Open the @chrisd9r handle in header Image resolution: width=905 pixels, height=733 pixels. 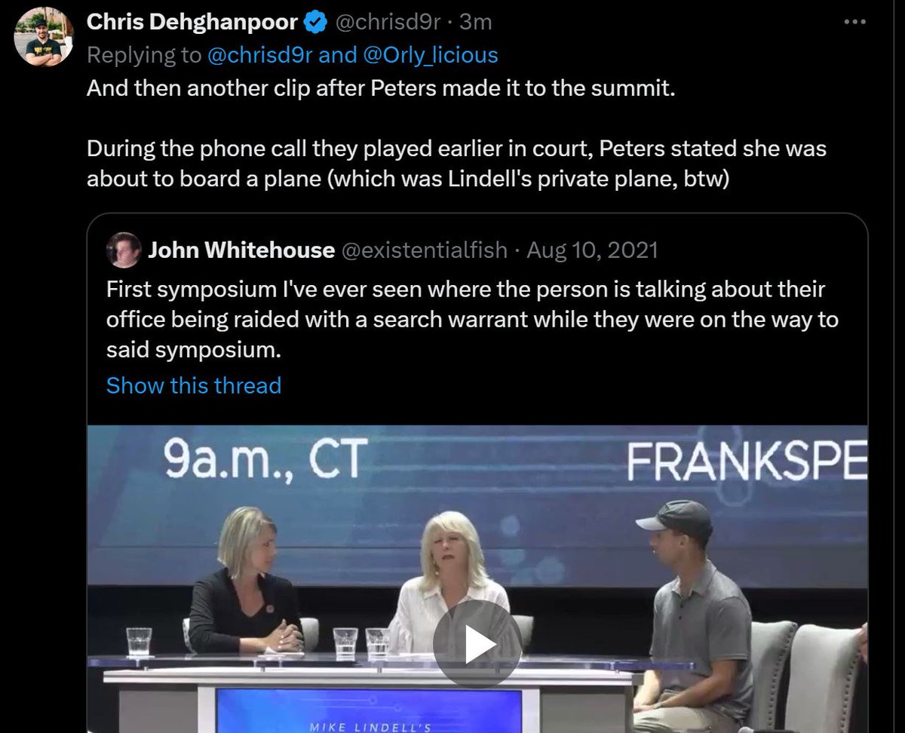(389, 23)
